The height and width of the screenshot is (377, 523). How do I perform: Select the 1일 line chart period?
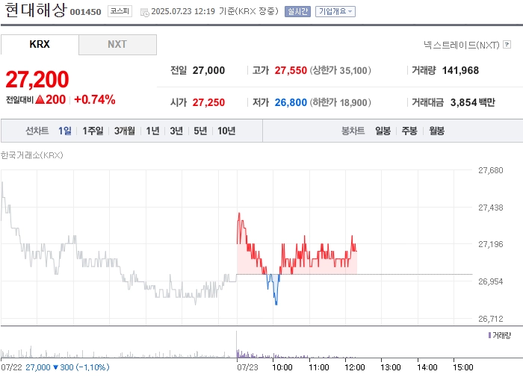pyautogui.click(x=65, y=131)
